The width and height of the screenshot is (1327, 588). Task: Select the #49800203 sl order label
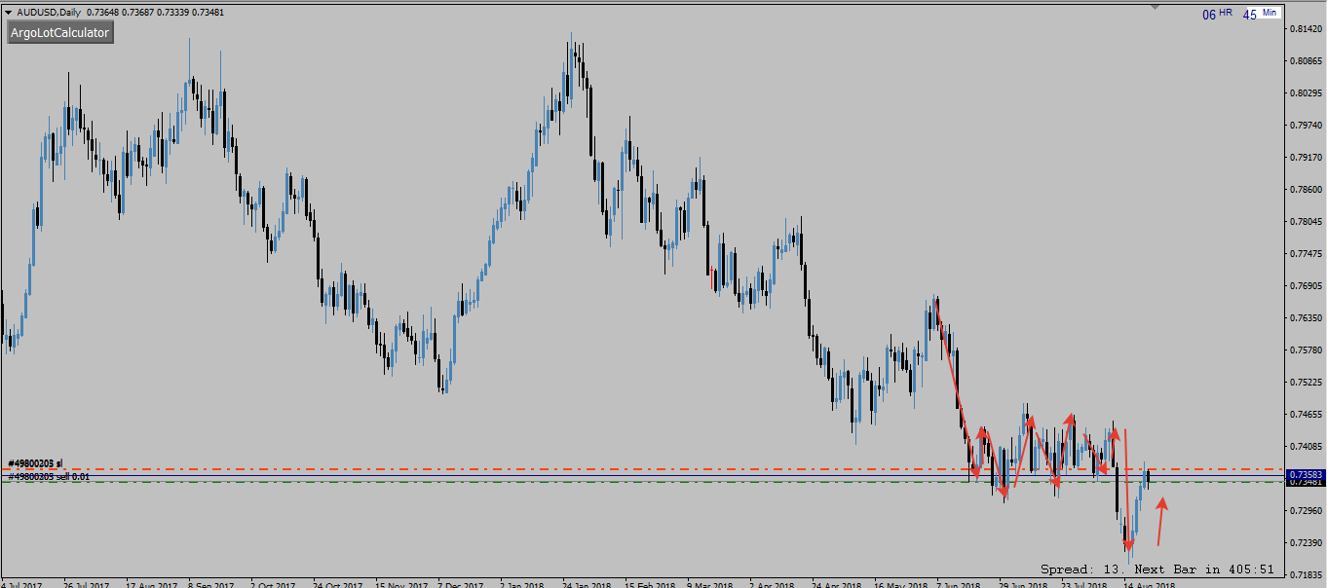(x=36, y=463)
